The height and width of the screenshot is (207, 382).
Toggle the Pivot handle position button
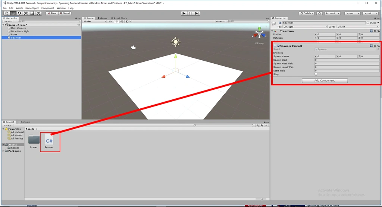[x=52, y=13]
